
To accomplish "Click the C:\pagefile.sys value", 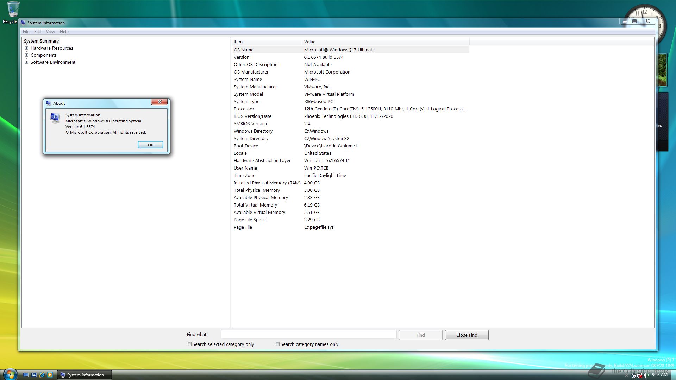I will [319, 227].
